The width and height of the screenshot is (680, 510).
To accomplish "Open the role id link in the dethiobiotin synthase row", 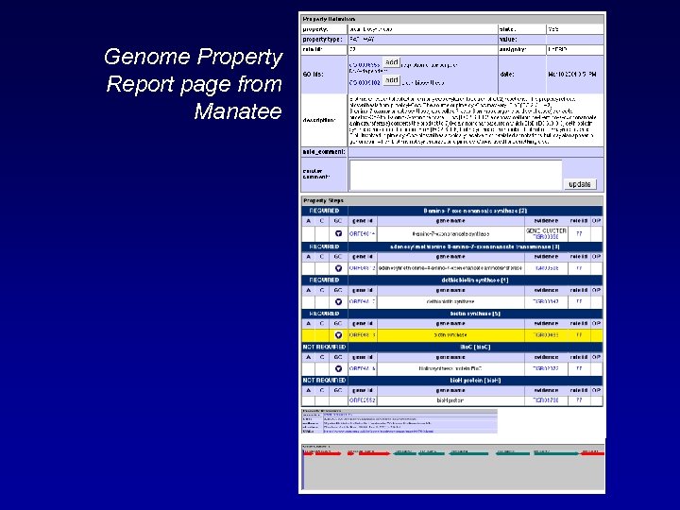I will click(x=579, y=302).
